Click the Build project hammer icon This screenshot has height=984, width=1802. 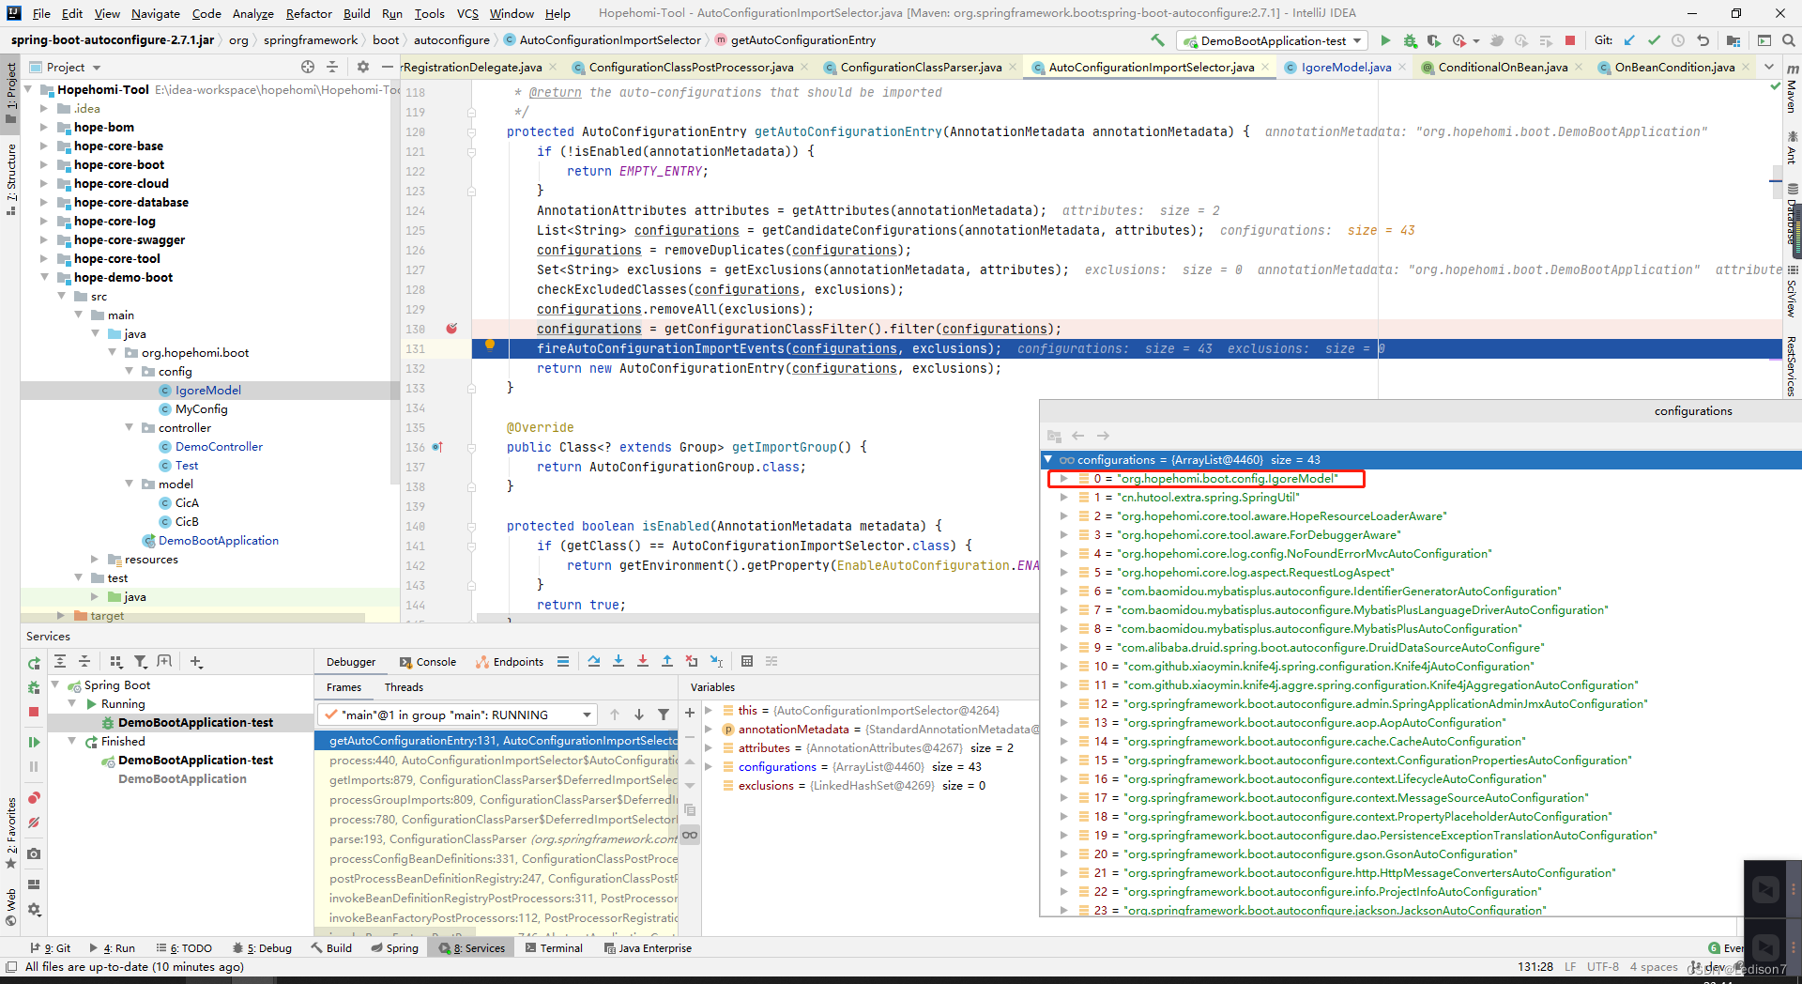point(1157,40)
